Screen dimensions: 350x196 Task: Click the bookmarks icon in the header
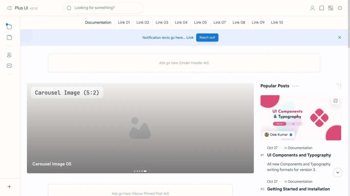click(x=321, y=8)
